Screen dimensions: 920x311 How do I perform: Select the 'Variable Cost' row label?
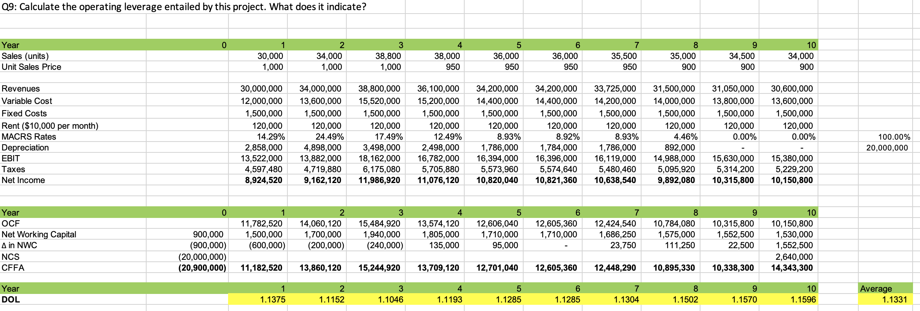click(x=27, y=101)
